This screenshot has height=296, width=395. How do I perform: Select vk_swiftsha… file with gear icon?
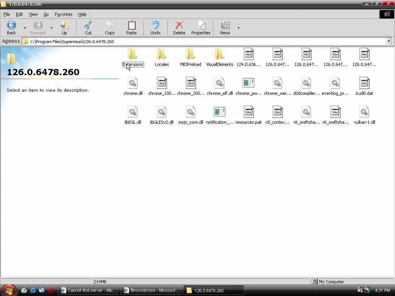tap(306, 115)
